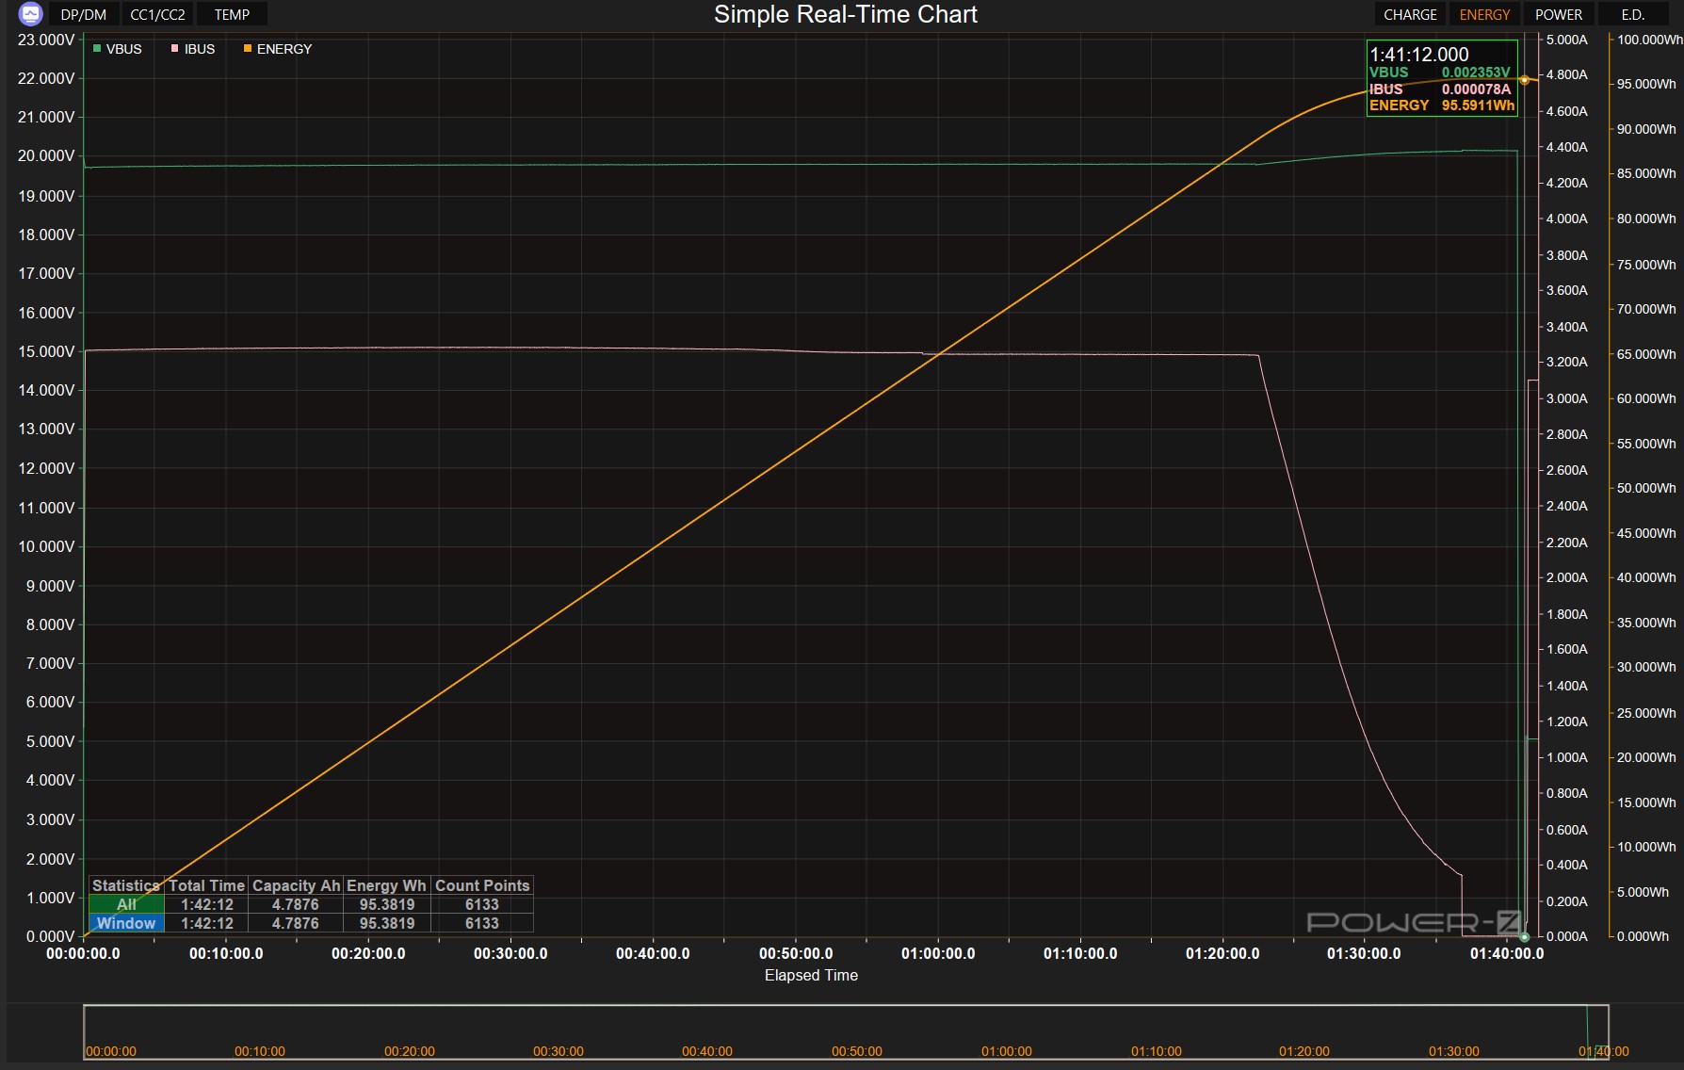Toggle the CHARGE series button
1684x1070 pixels.
[1410, 14]
